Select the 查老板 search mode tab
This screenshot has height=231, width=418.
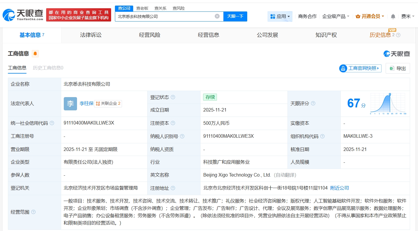[142, 8]
